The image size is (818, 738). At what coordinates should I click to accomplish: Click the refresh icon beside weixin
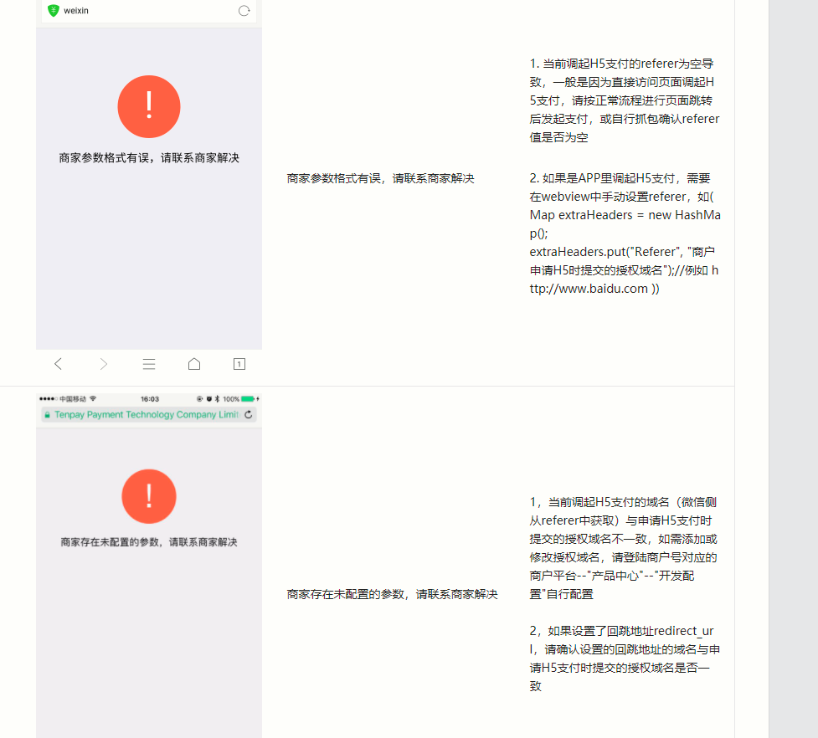click(244, 10)
